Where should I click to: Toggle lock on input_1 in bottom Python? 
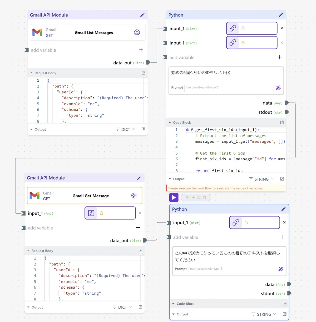(x=246, y=222)
